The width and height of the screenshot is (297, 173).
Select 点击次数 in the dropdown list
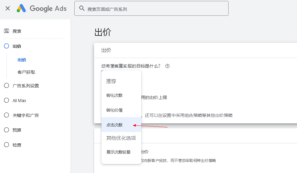pyautogui.click(x=122, y=125)
